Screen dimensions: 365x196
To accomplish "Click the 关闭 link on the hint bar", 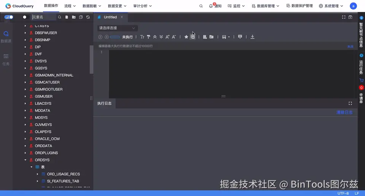I will pyautogui.click(x=350, y=47).
